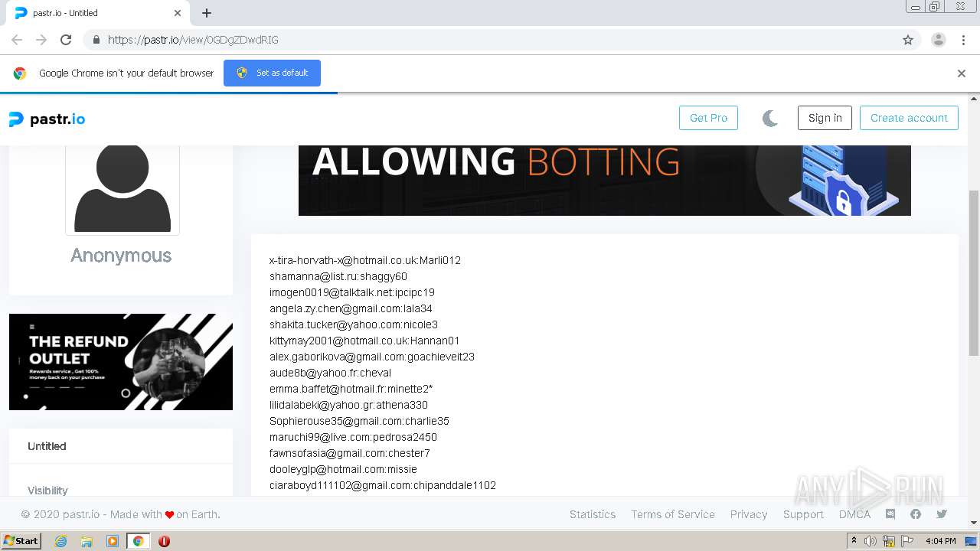Click the scrollbar down arrow

[x=974, y=523]
